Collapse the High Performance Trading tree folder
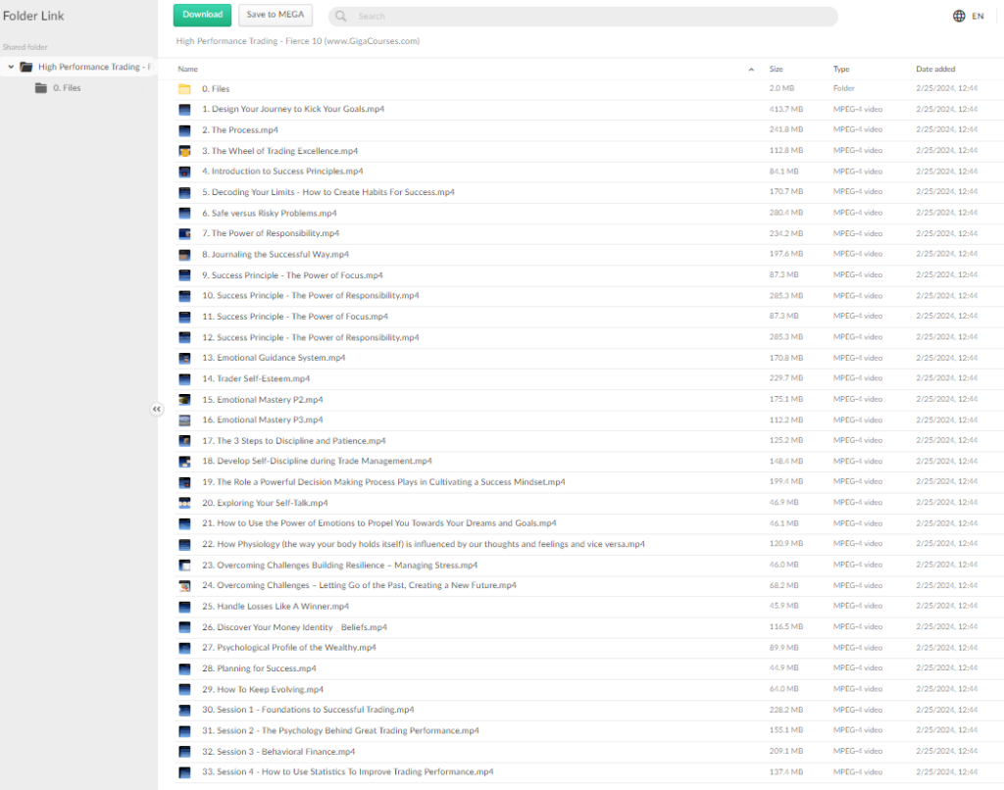This screenshot has width=1004, height=790. coord(11,68)
